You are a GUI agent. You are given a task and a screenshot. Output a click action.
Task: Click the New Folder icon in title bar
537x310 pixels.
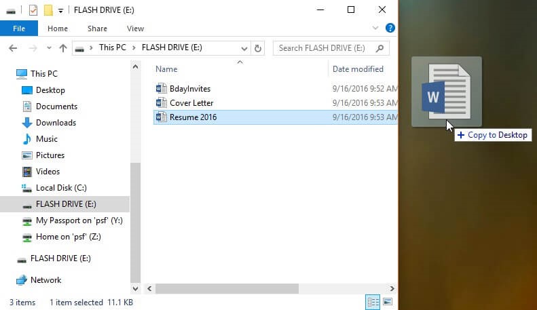pos(48,10)
